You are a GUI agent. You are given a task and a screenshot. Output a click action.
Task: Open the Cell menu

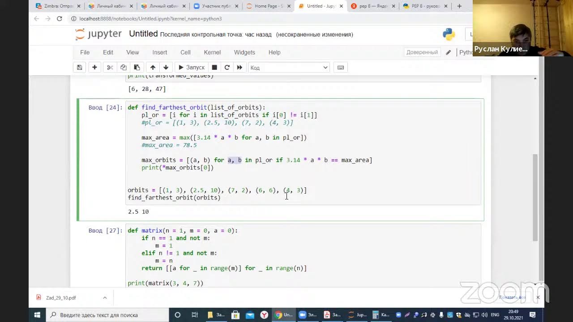click(x=185, y=52)
